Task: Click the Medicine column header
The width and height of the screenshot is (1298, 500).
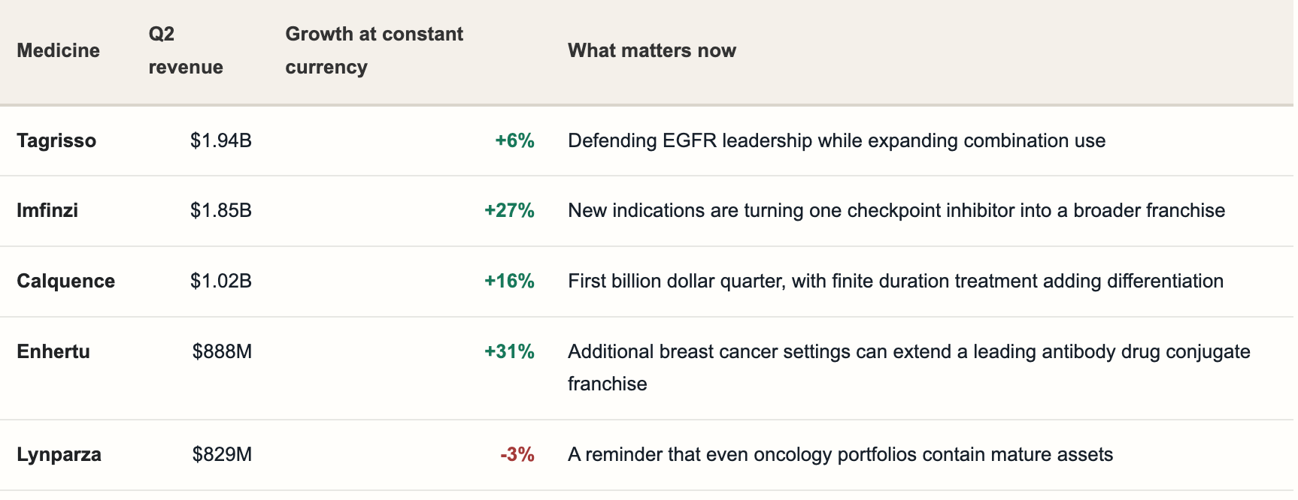Action: tap(58, 50)
